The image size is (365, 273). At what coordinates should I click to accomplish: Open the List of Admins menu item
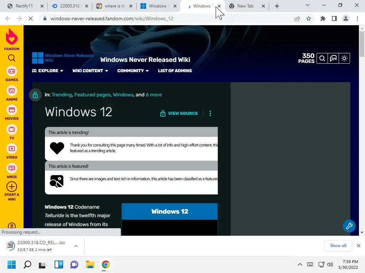(x=175, y=71)
